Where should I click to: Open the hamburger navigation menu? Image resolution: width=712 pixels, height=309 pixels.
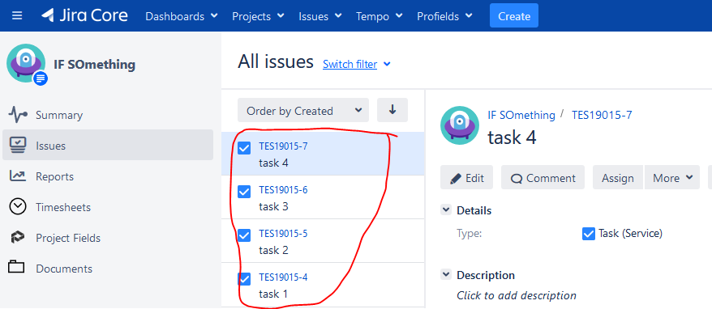pyautogui.click(x=17, y=16)
